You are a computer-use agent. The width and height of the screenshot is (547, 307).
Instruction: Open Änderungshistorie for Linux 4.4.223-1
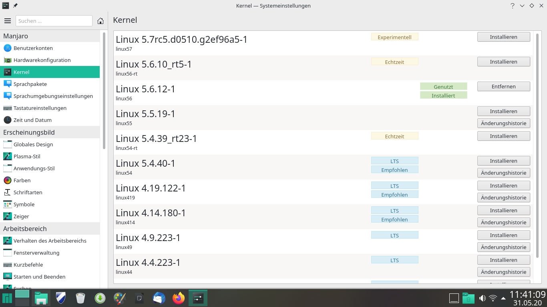(503, 272)
